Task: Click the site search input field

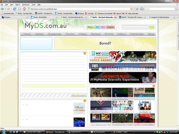Action: click(x=136, y=27)
